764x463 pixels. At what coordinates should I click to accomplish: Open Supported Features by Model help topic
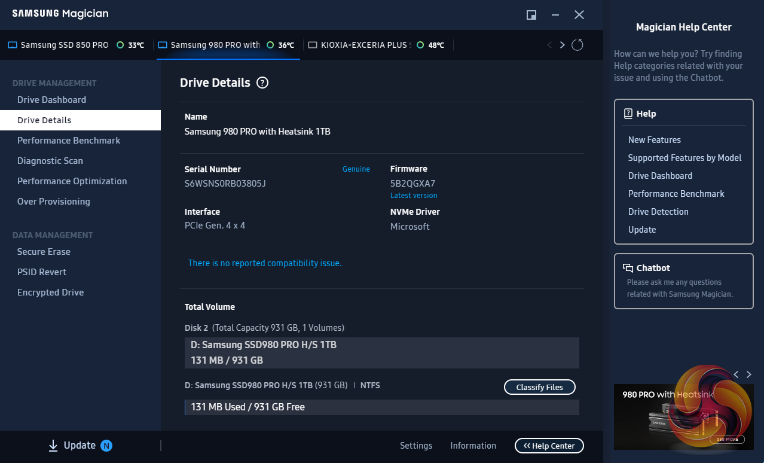684,158
